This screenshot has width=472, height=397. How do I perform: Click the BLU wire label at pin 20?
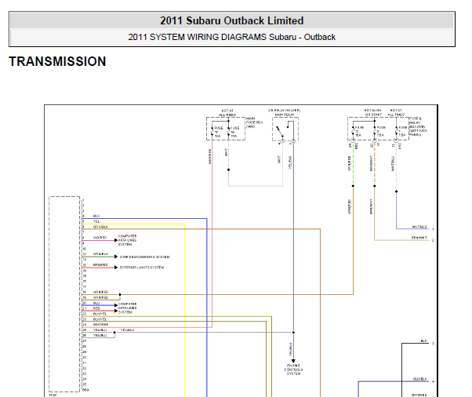click(x=96, y=303)
